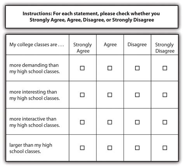Check Strongly Disagree for more interactive classes
The image size is (184, 167).
165,122
